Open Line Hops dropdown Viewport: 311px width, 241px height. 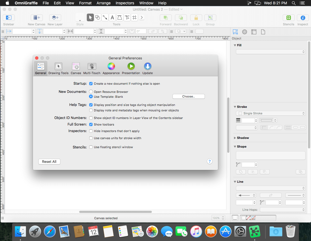point(283,210)
